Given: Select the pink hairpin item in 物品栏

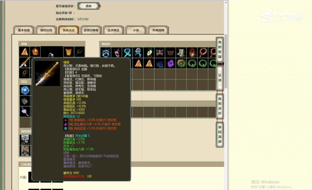Looking at the screenshot, I should [116, 53].
